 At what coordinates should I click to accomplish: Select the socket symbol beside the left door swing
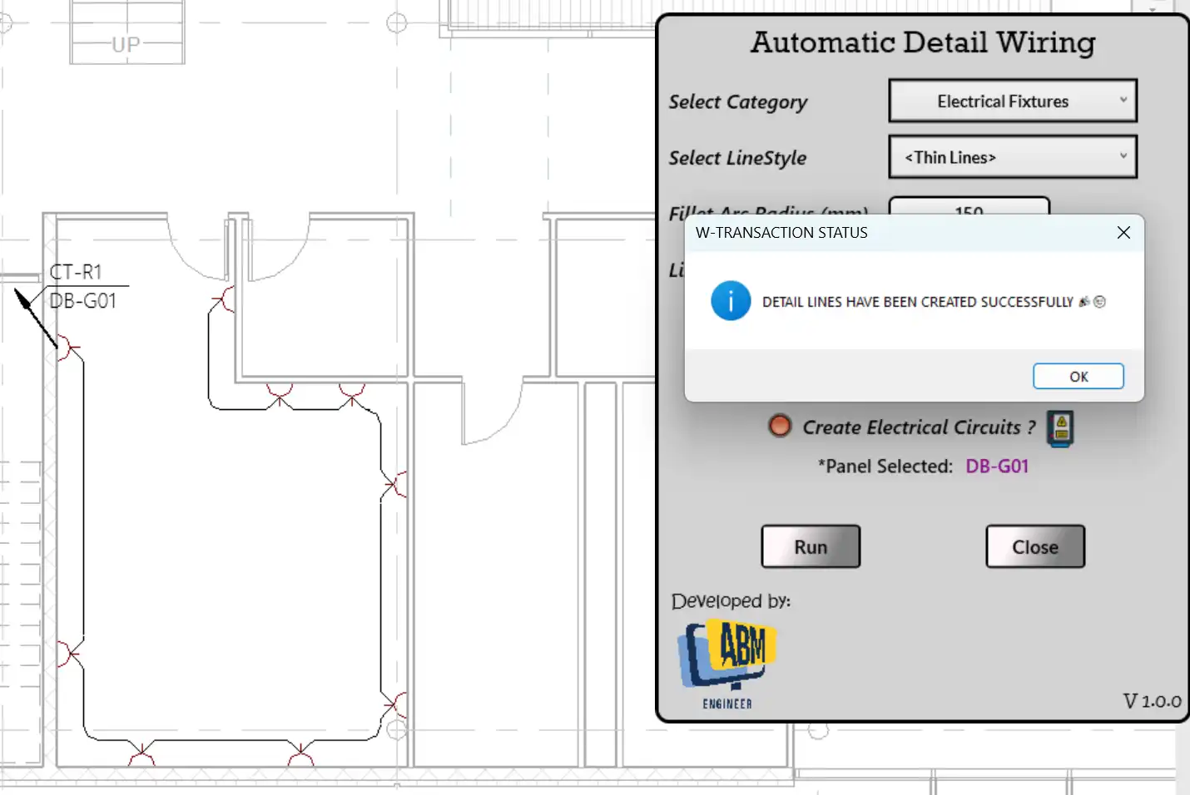coord(225,299)
